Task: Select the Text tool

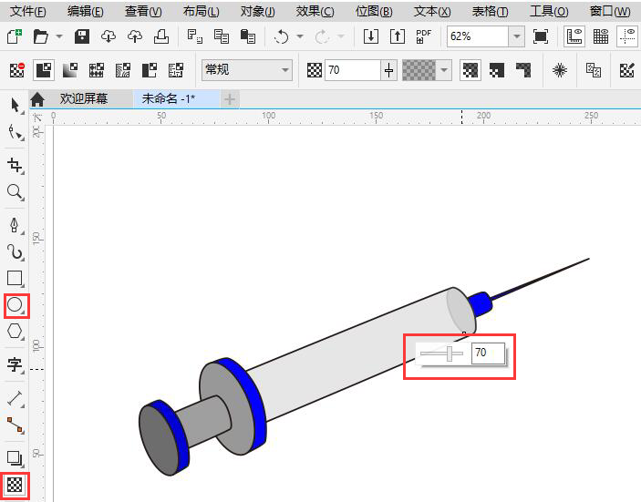Action: click(16, 364)
